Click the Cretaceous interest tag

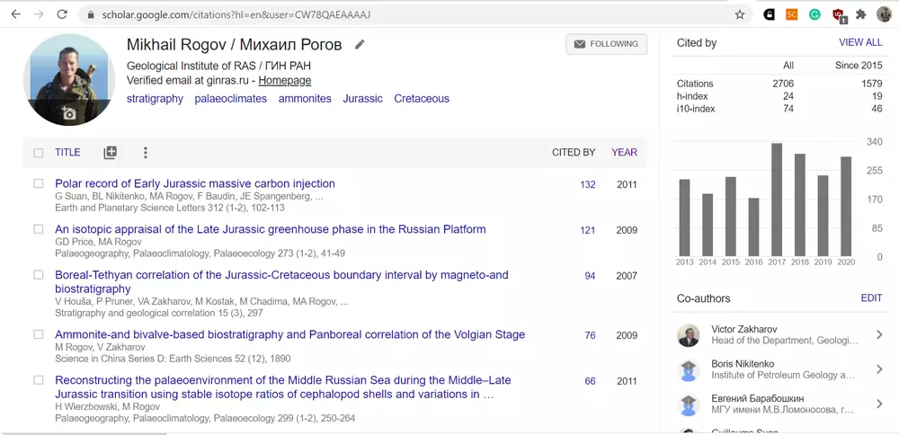pyautogui.click(x=422, y=99)
